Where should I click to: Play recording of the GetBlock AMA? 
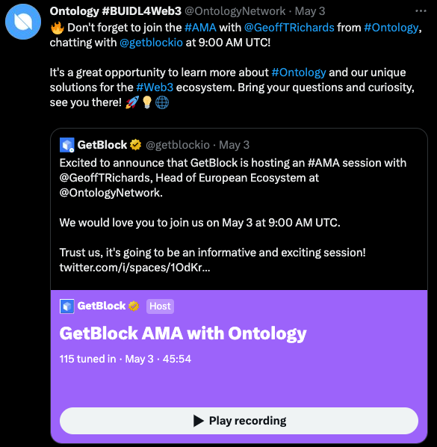click(239, 421)
